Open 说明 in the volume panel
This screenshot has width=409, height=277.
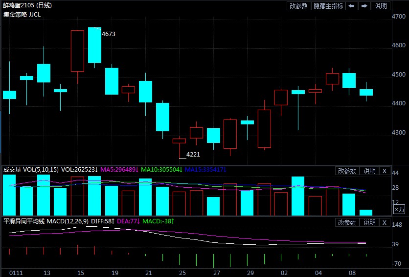(369, 171)
